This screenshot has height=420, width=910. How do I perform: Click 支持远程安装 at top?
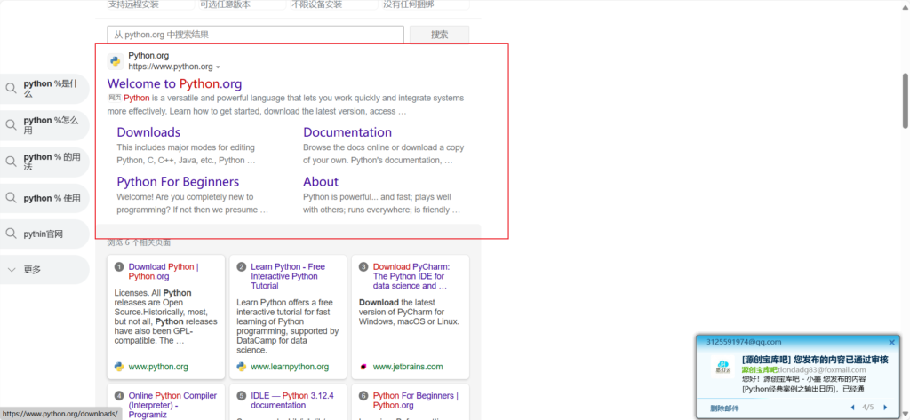point(133,4)
